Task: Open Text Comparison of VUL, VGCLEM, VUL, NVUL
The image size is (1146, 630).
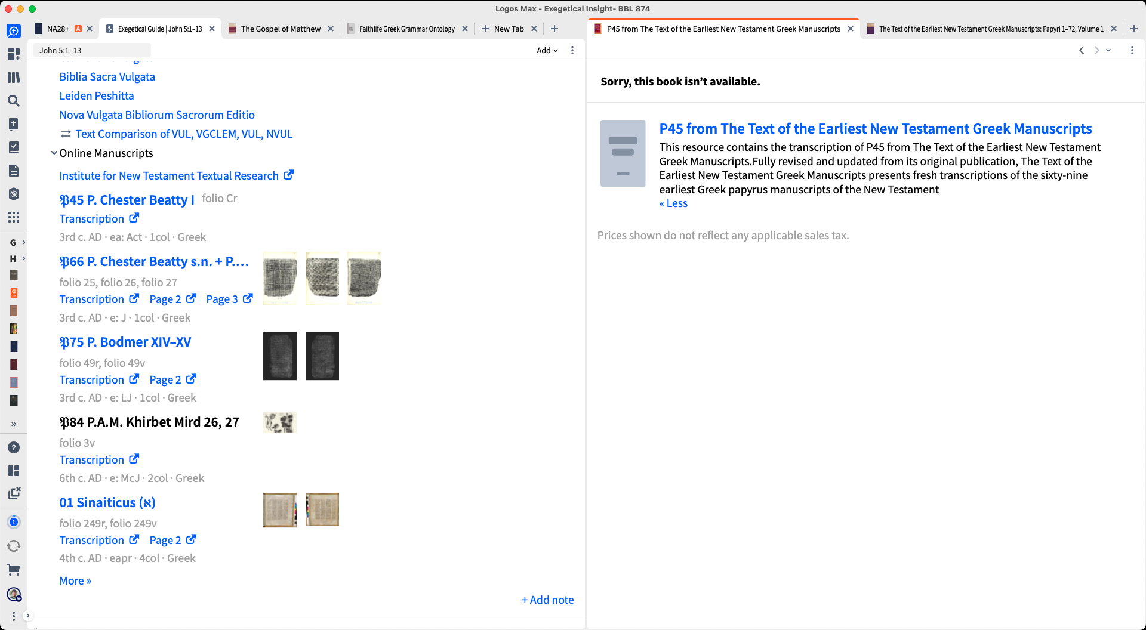Action: [184, 134]
